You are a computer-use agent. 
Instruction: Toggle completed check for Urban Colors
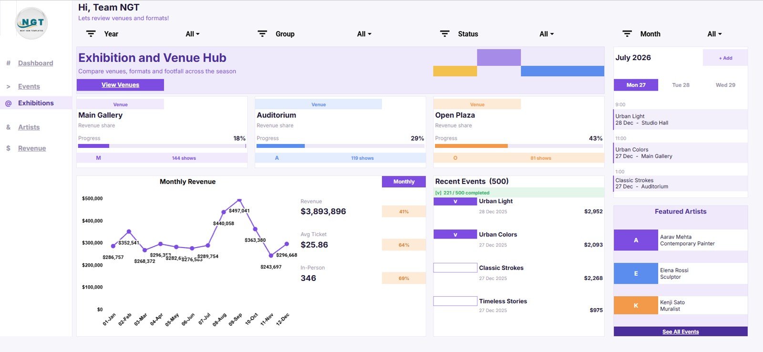coord(455,234)
